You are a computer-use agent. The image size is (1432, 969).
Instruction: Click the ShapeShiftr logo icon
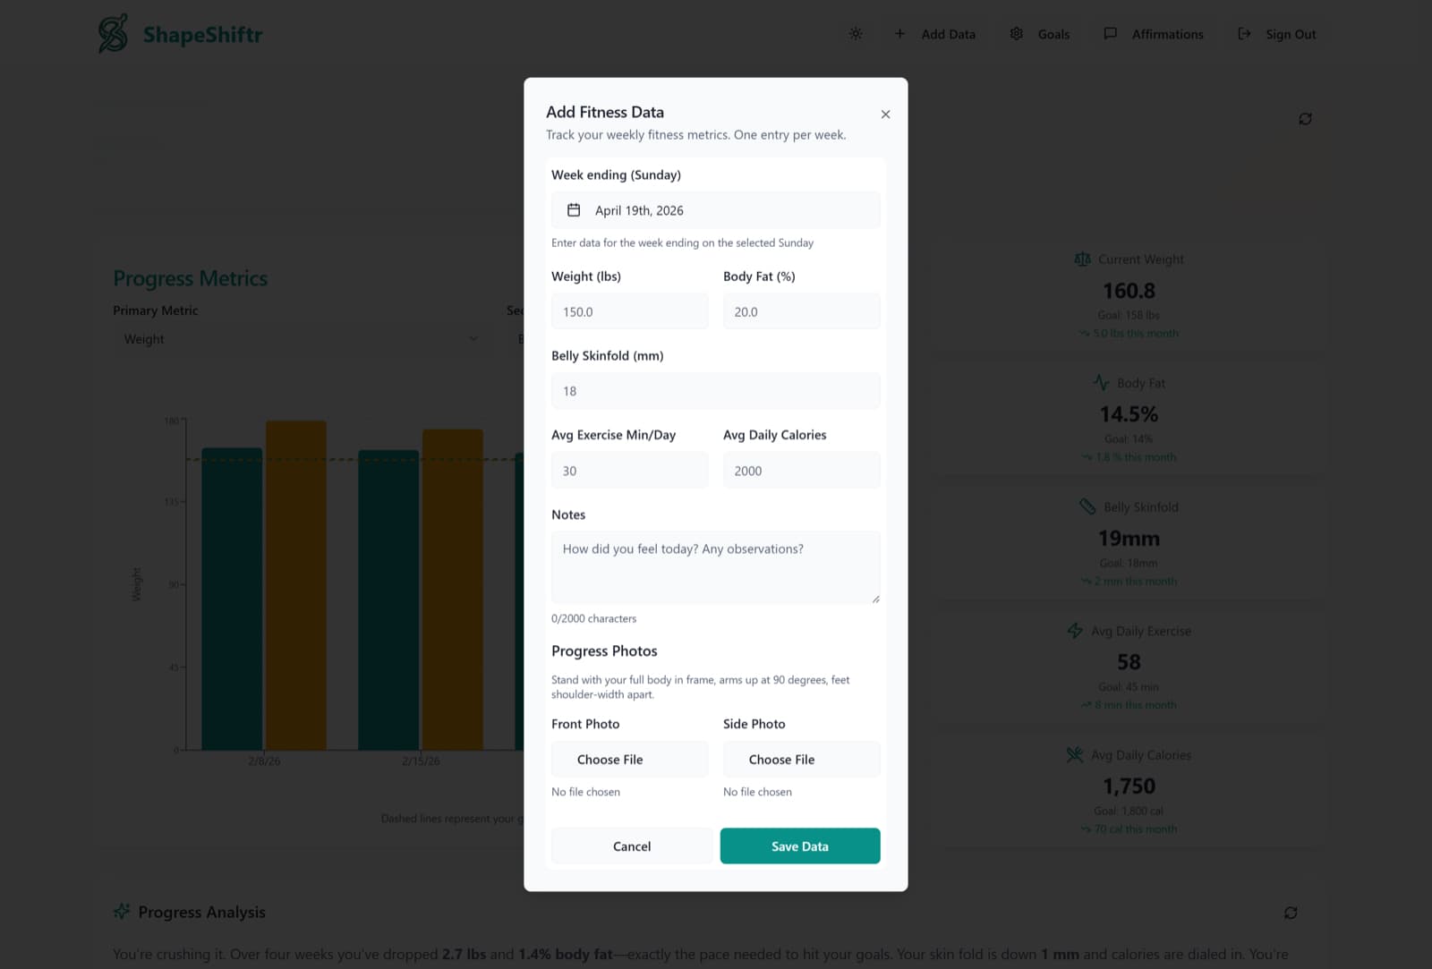pos(114,34)
